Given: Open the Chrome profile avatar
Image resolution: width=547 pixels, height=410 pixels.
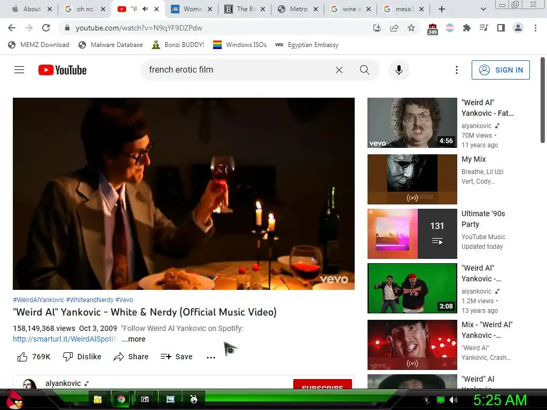Looking at the screenshot, I should [x=518, y=28].
